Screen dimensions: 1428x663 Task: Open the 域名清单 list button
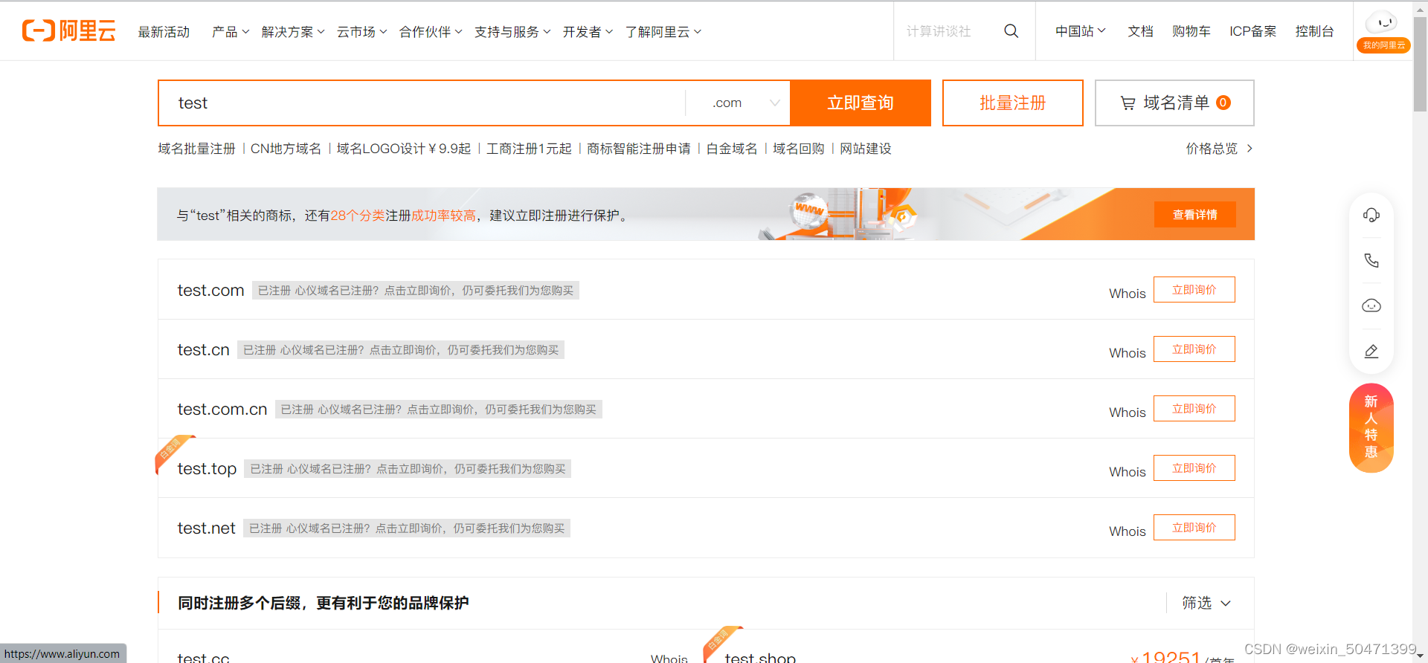(x=1174, y=103)
